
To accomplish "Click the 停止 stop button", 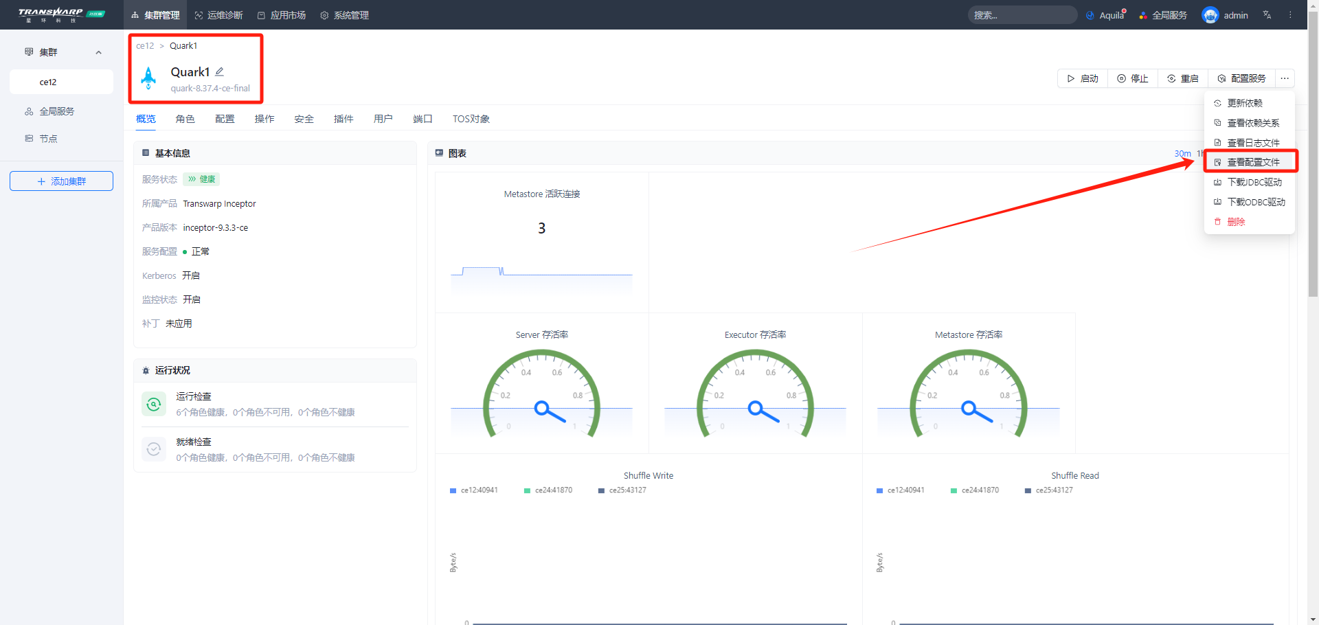I will [1133, 78].
